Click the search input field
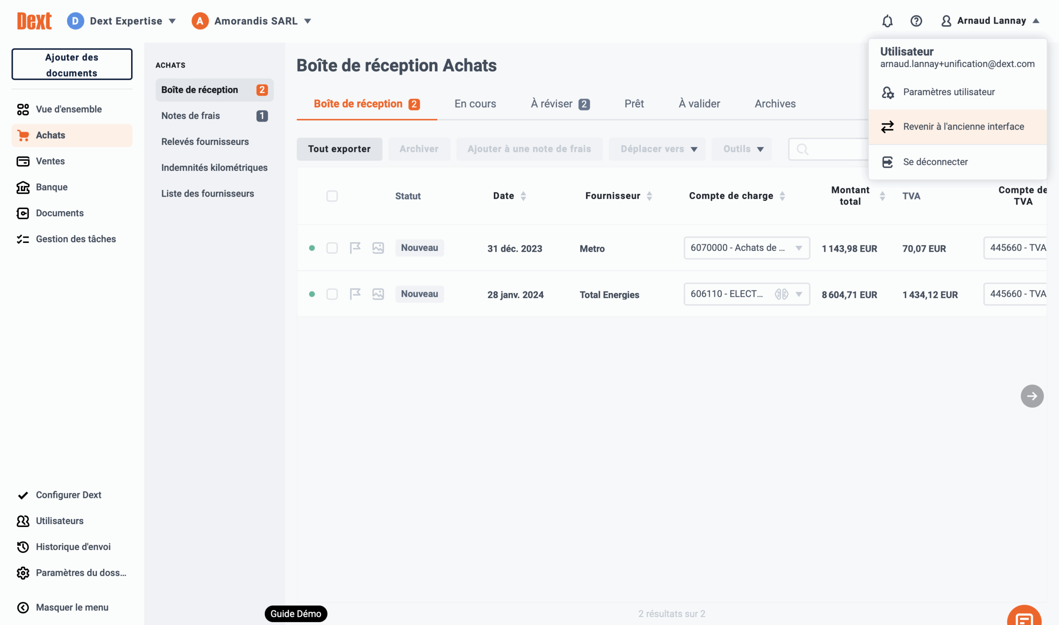This screenshot has height=625, width=1059. [x=828, y=149]
